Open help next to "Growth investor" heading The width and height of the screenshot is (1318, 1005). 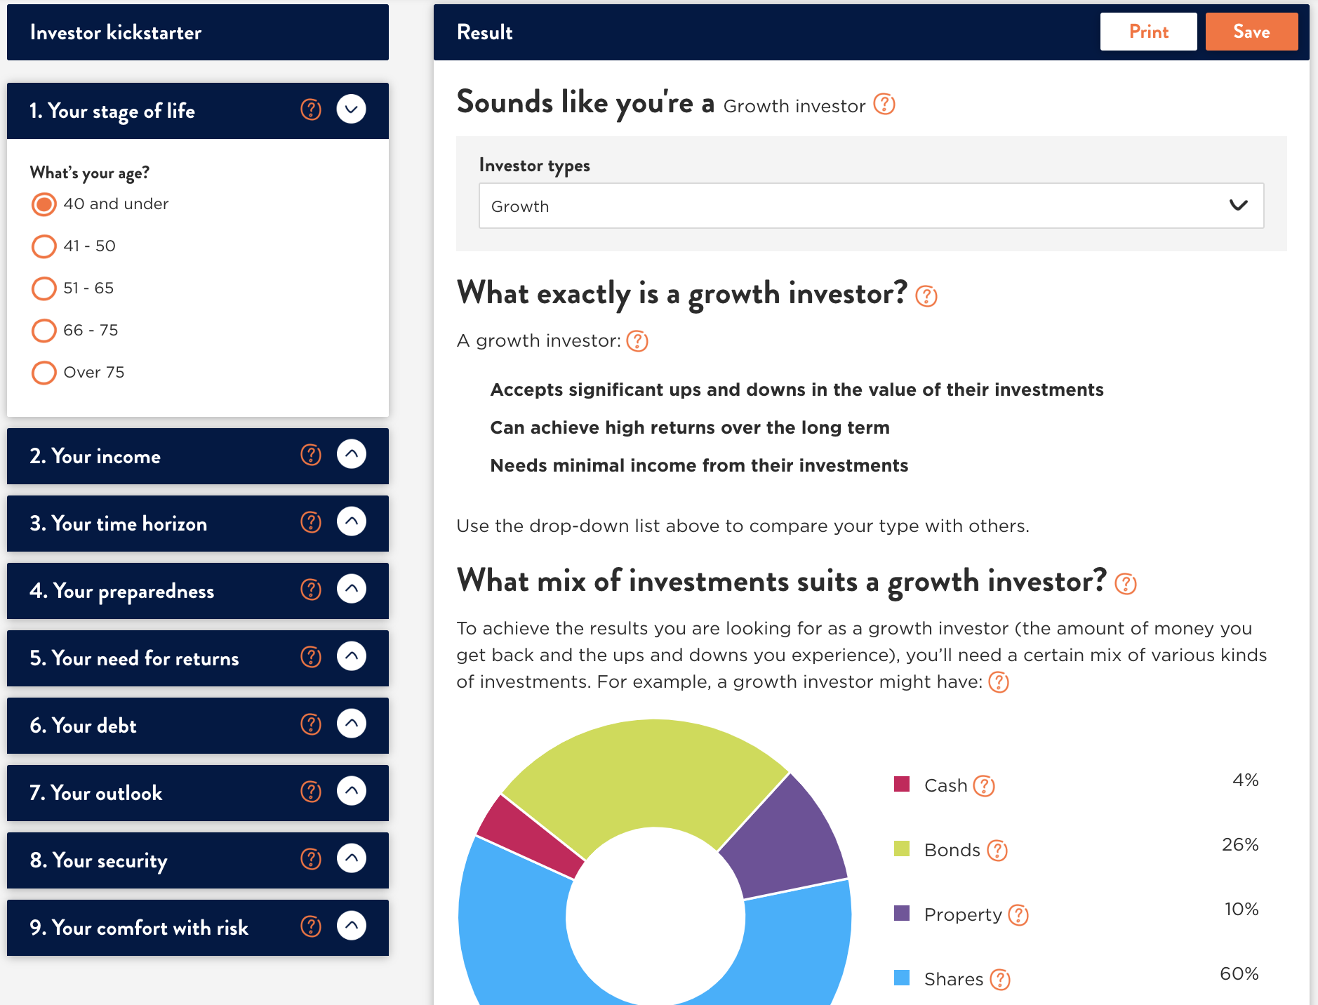tap(885, 104)
